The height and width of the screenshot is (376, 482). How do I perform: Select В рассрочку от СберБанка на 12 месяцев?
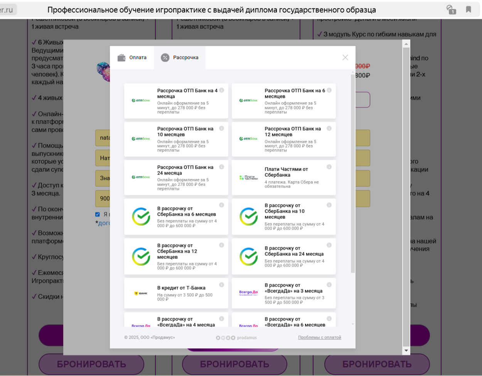point(176,257)
